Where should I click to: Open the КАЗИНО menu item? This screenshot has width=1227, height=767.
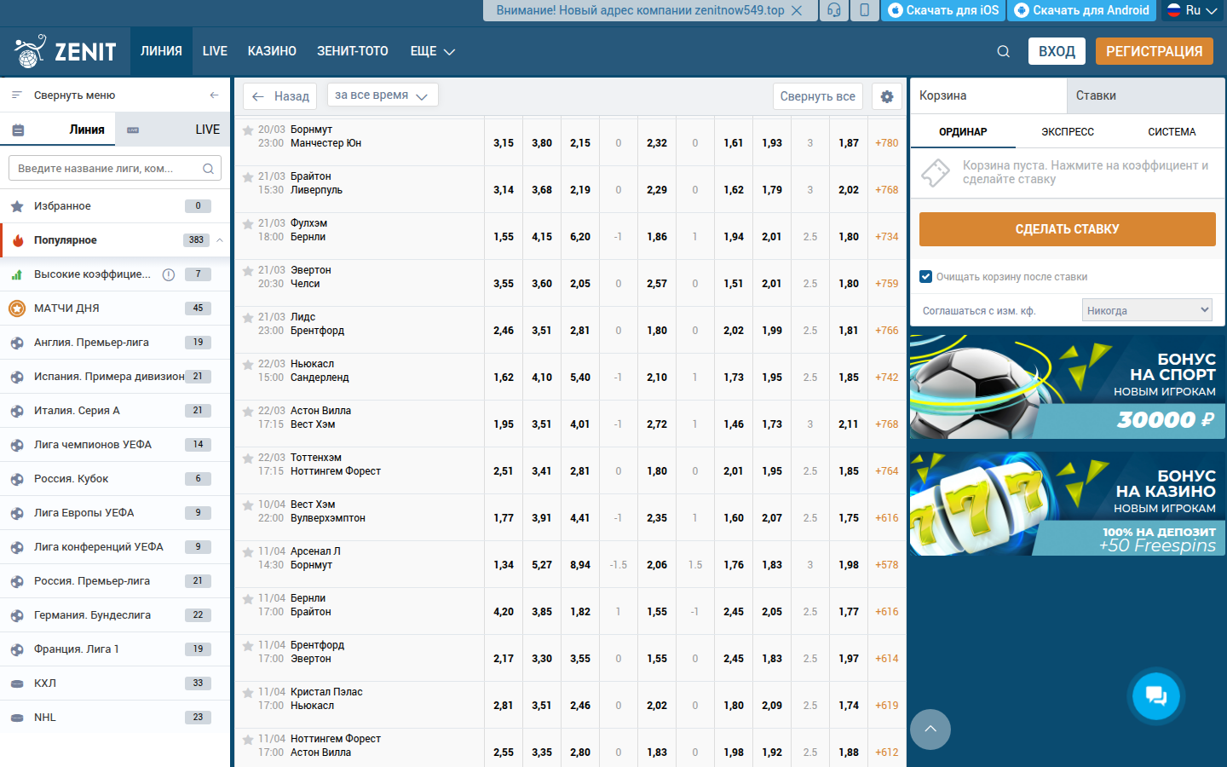272,51
